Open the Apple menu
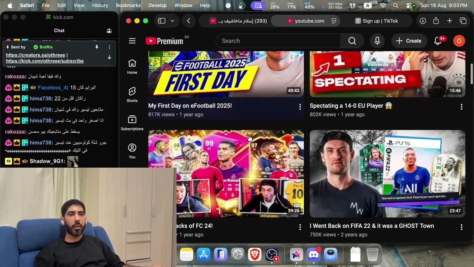This screenshot has height=267, width=474. 10,6
